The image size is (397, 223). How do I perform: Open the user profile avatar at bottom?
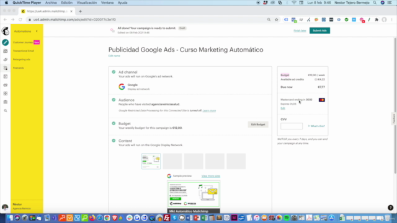click(x=5, y=207)
